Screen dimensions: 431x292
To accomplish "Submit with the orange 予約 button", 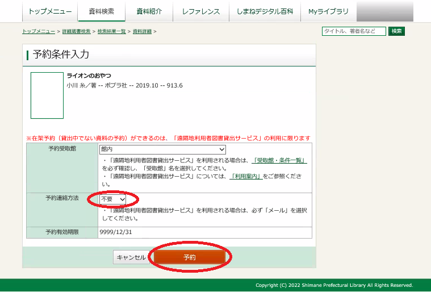I will pos(190,257).
